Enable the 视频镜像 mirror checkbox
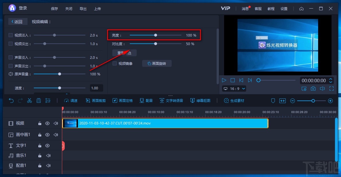 coord(115,63)
